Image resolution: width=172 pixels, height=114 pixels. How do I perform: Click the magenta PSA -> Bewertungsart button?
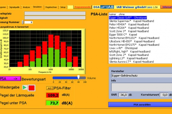tap(10, 79)
